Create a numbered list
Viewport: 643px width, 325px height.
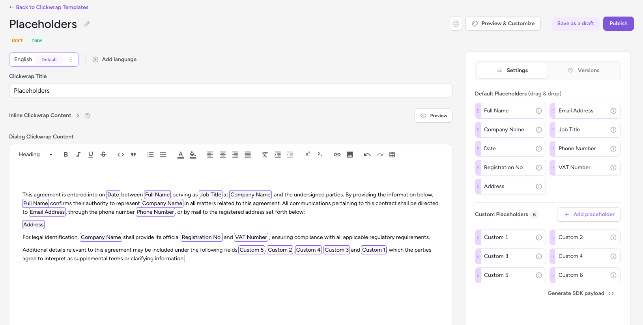150,155
